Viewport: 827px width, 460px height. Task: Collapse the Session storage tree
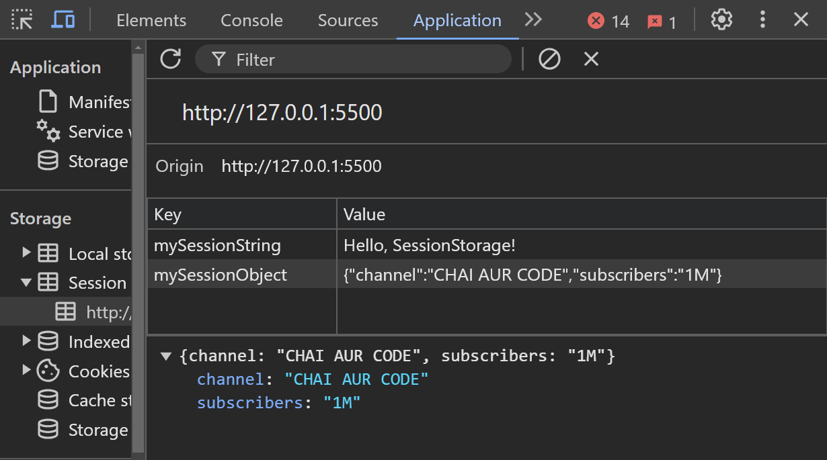28,282
